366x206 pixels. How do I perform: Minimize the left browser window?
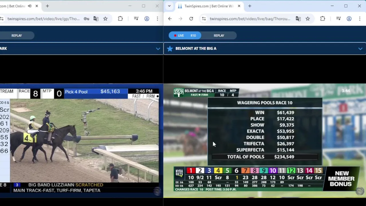130,6
